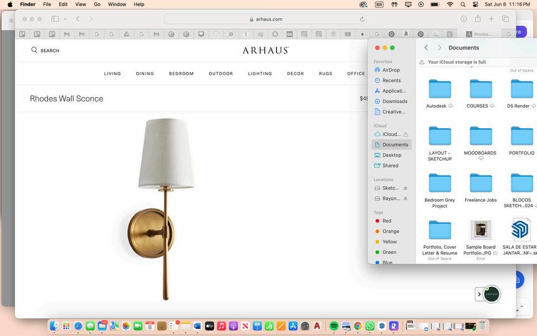Open Applications in the Finder sidebar
Viewport: 537px width, 336px height.
[x=391, y=91]
